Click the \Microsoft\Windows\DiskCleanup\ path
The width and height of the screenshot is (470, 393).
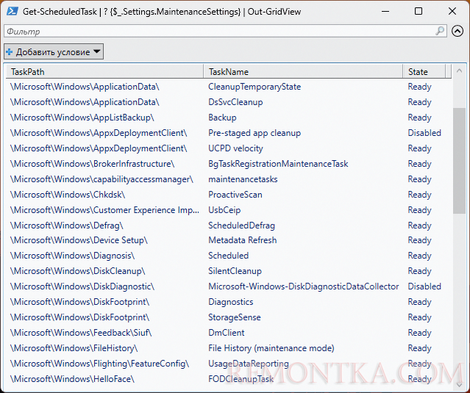[x=77, y=271]
